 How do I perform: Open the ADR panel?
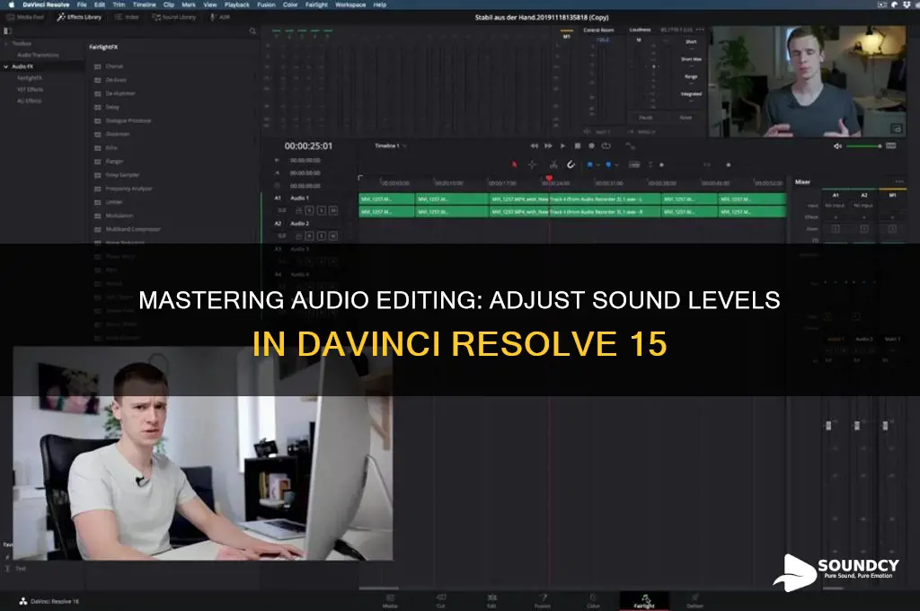click(x=220, y=17)
